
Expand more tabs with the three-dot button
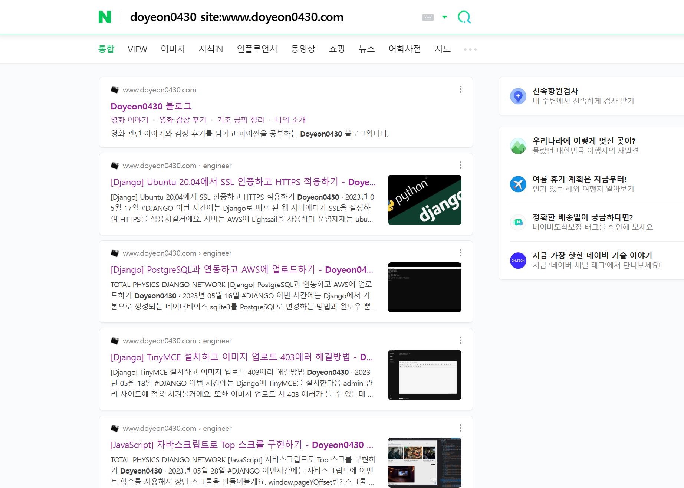click(470, 49)
